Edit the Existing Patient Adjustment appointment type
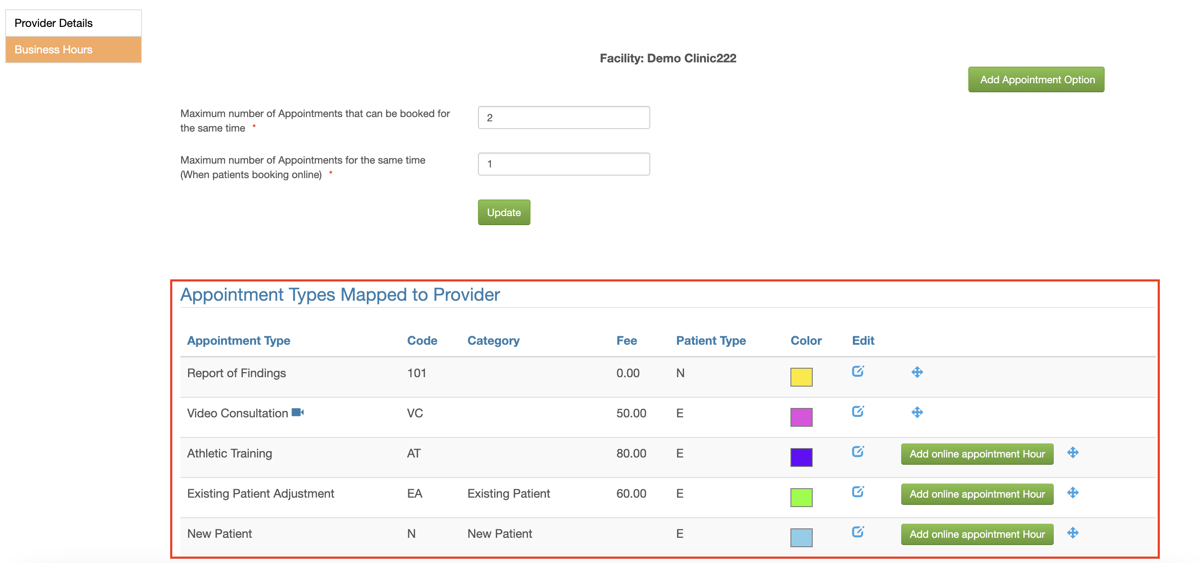1203x563 pixels. coord(858,492)
